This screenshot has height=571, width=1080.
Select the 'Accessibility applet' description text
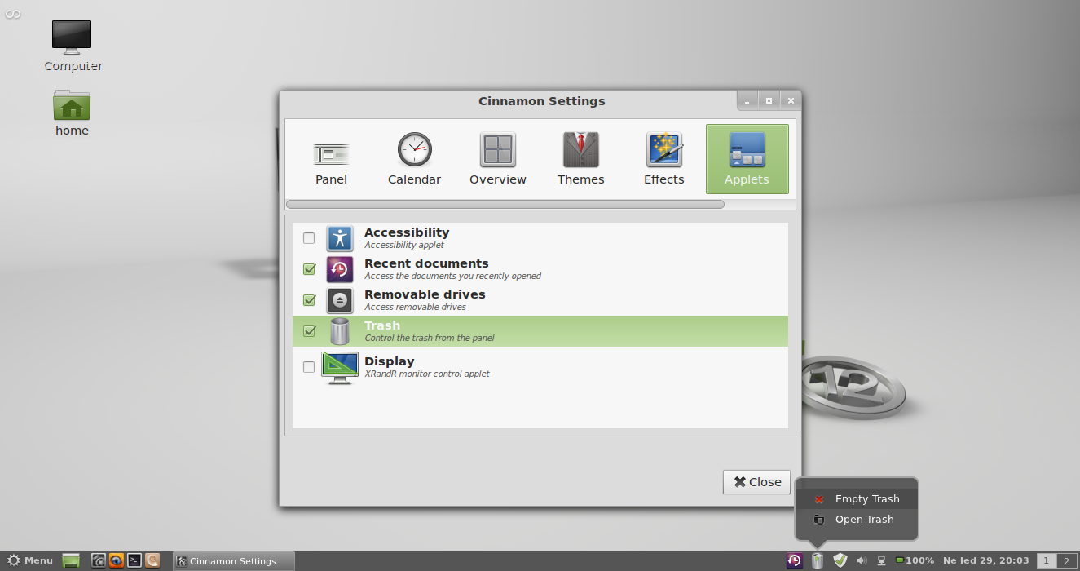[404, 245]
